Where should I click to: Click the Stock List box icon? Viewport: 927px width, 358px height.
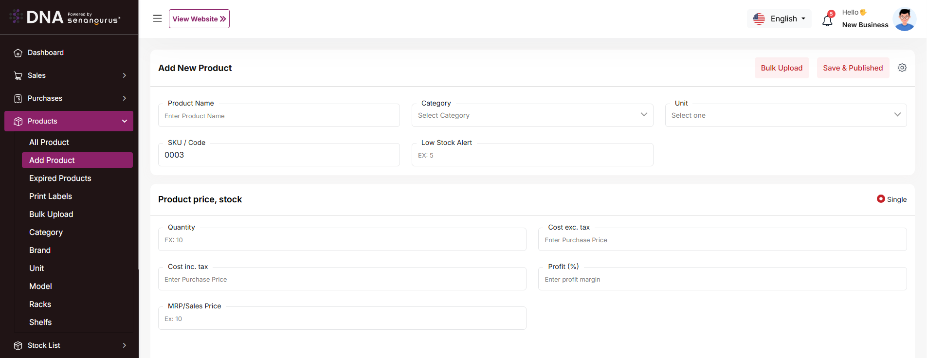(18, 346)
